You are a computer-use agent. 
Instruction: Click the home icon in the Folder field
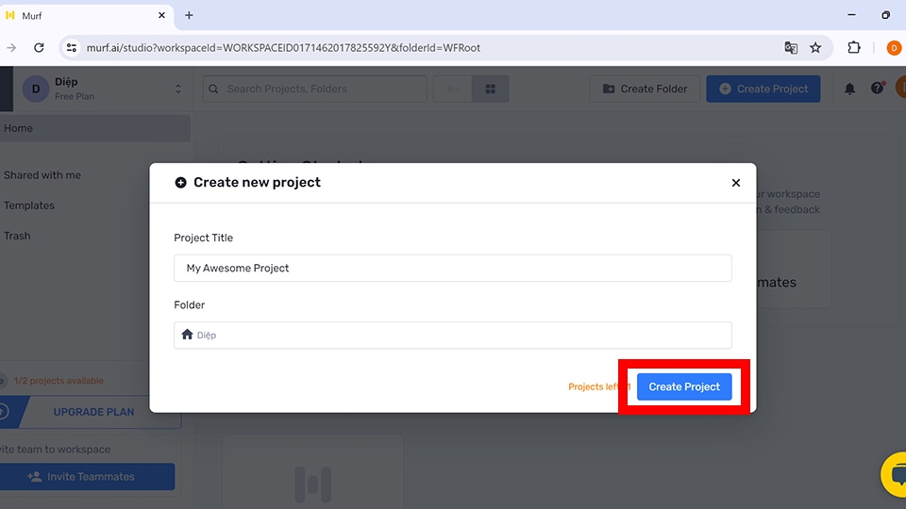(x=187, y=335)
